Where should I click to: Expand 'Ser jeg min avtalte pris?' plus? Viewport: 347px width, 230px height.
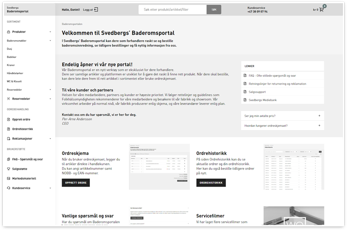click(319, 116)
